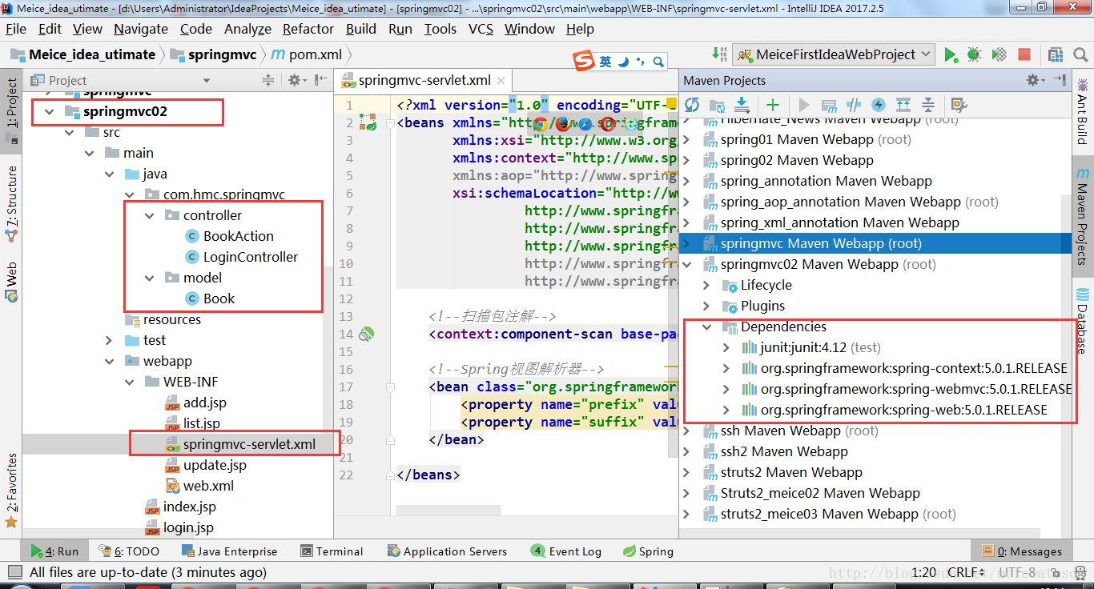
Task: Open the TODO tool window
Action: (x=130, y=551)
